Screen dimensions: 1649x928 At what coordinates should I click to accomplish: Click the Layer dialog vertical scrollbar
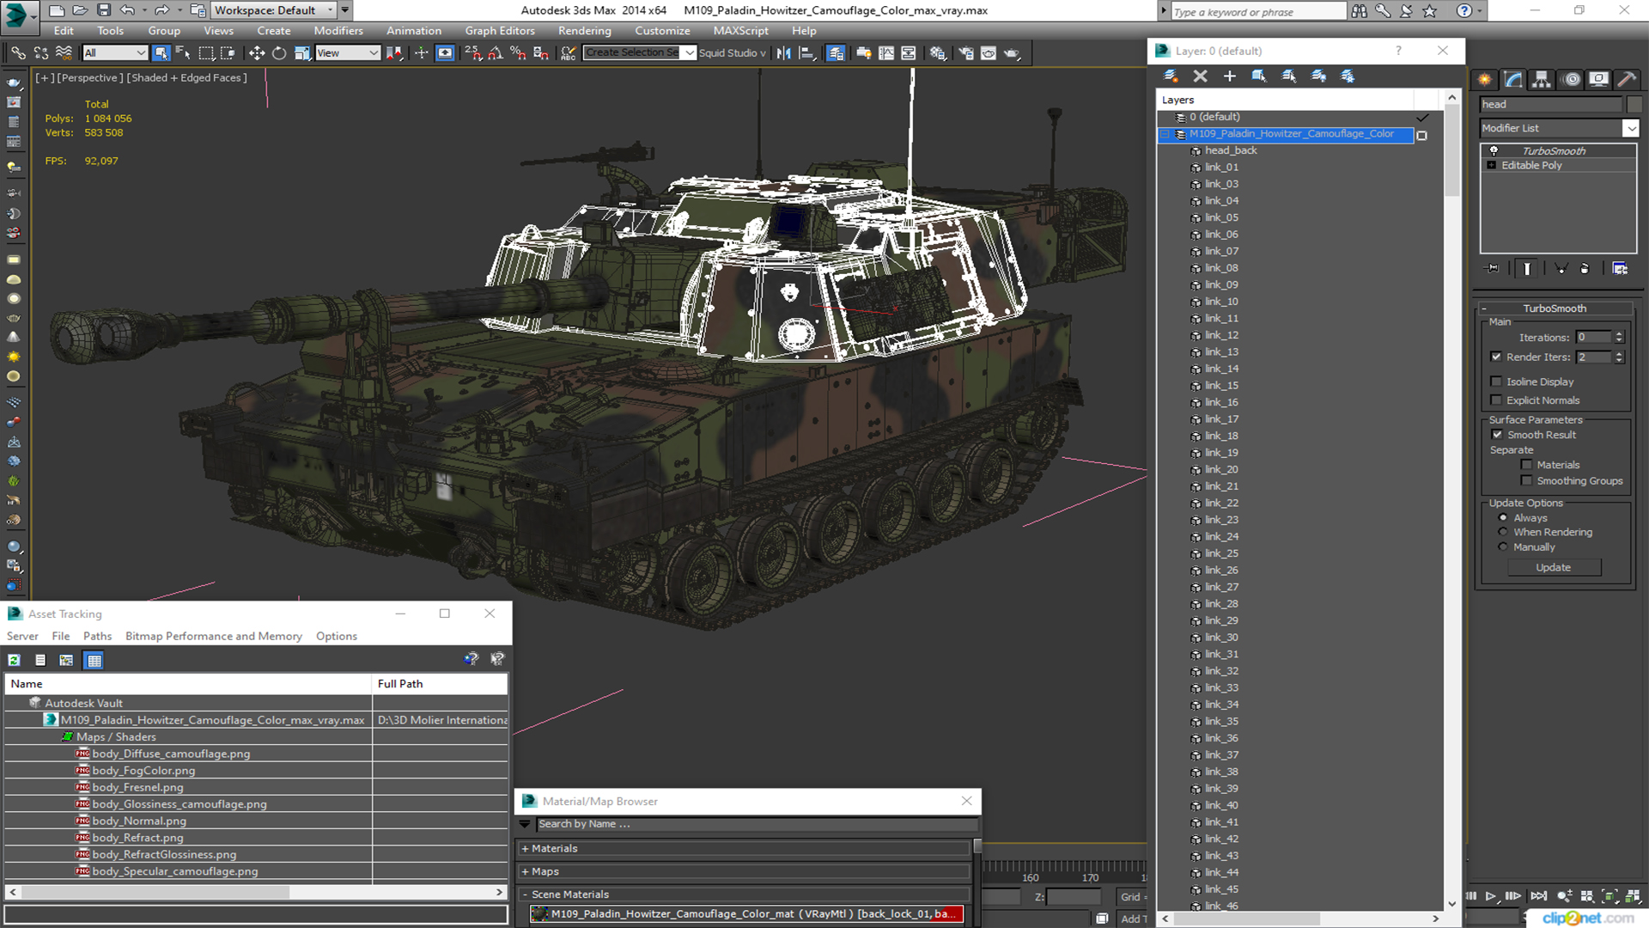(x=1451, y=152)
